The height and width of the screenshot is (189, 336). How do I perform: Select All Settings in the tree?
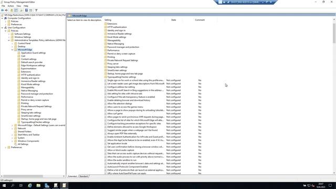23,144
